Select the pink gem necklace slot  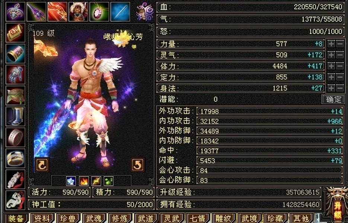click(x=99, y=12)
